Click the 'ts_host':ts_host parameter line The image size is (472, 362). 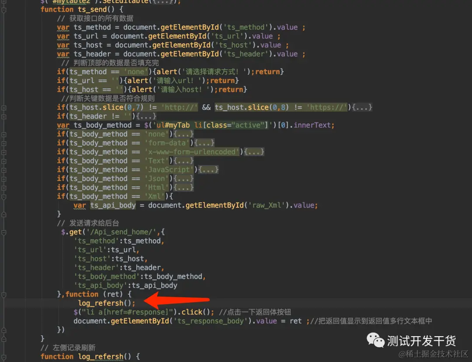point(111,259)
